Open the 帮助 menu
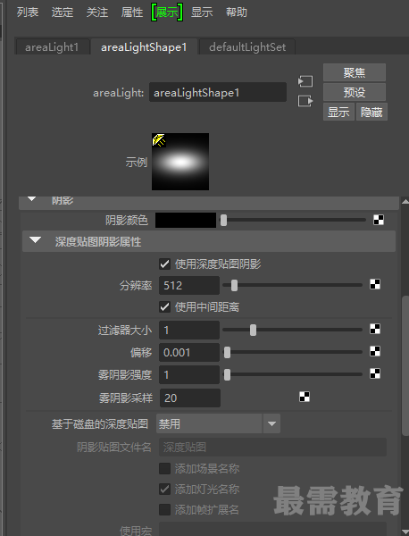409x536 pixels. (x=237, y=13)
